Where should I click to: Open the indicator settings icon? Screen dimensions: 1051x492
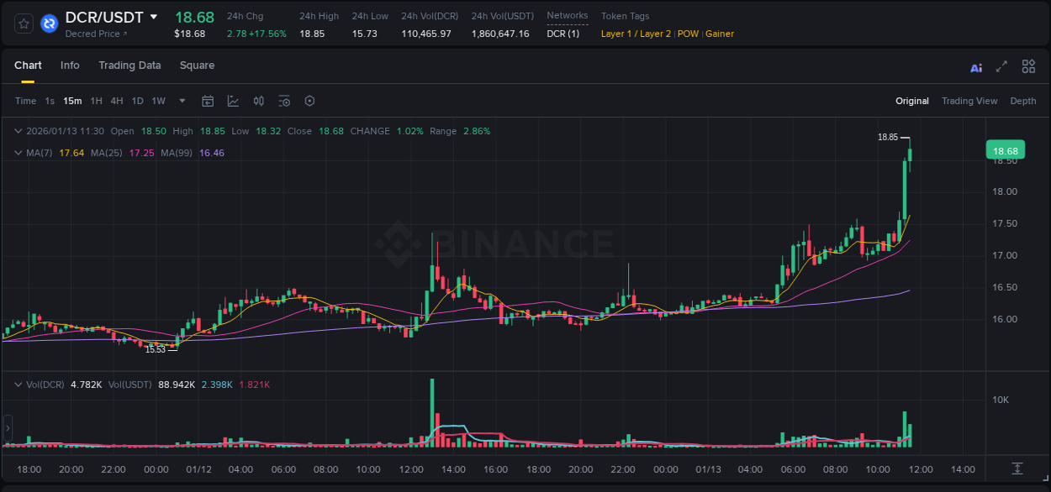284,101
